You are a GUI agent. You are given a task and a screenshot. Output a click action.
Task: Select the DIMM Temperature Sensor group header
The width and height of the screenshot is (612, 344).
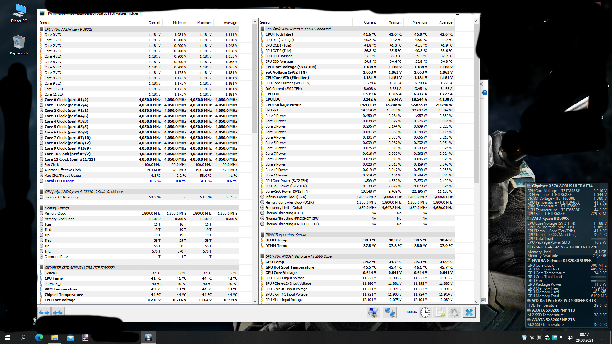click(x=286, y=235)
